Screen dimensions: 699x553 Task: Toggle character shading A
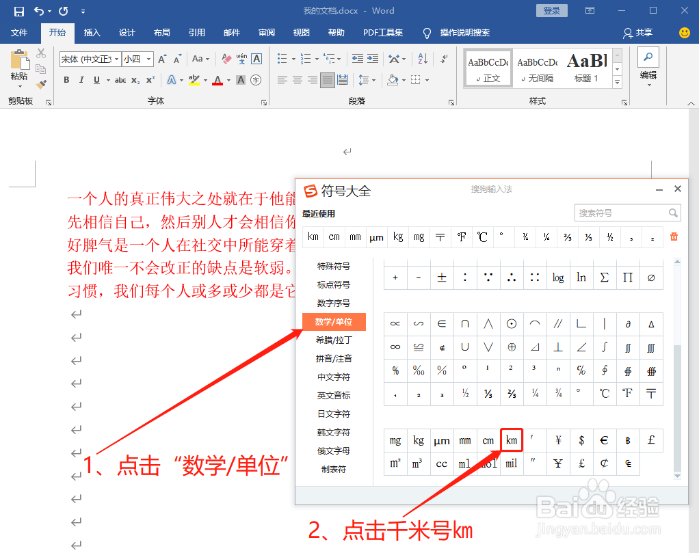point(241,80)
